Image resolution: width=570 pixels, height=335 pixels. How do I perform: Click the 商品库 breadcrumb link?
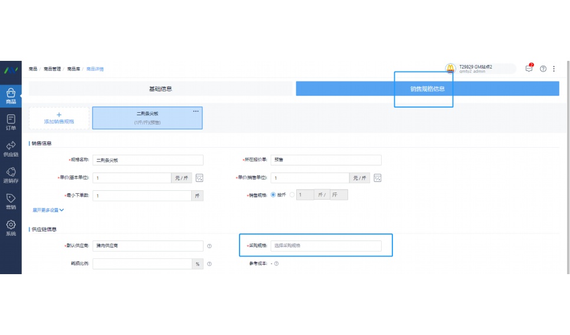(x=74, y=69)
